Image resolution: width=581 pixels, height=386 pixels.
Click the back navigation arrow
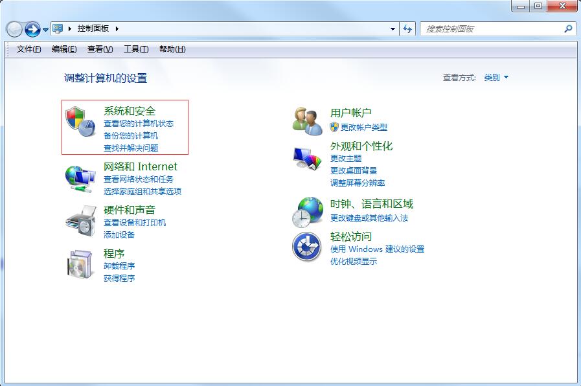tap(14, 29)
